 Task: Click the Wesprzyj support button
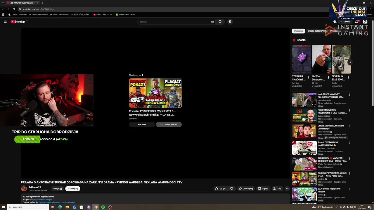pyautogui.click(x=58, y=188)
